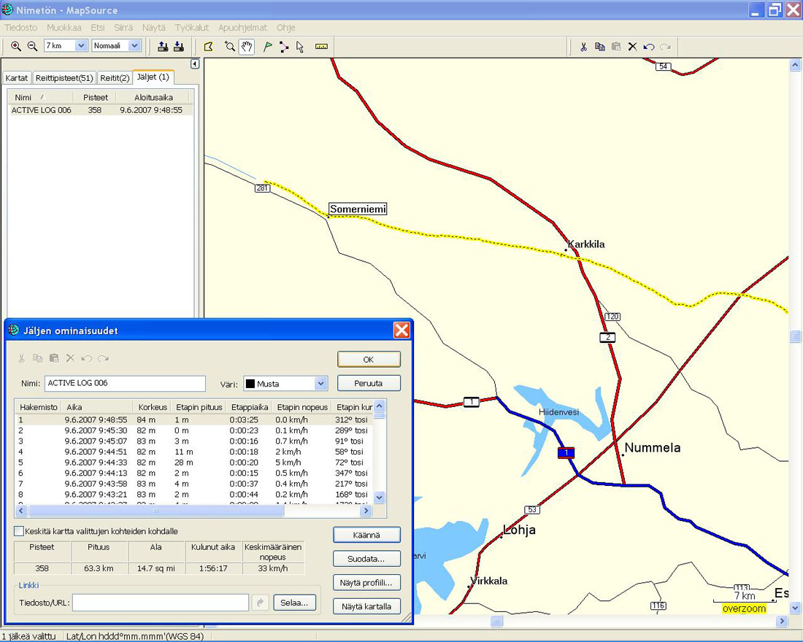
Task: Select the hand pan tool
Action: pyautogui.click(x=247, y=47)
